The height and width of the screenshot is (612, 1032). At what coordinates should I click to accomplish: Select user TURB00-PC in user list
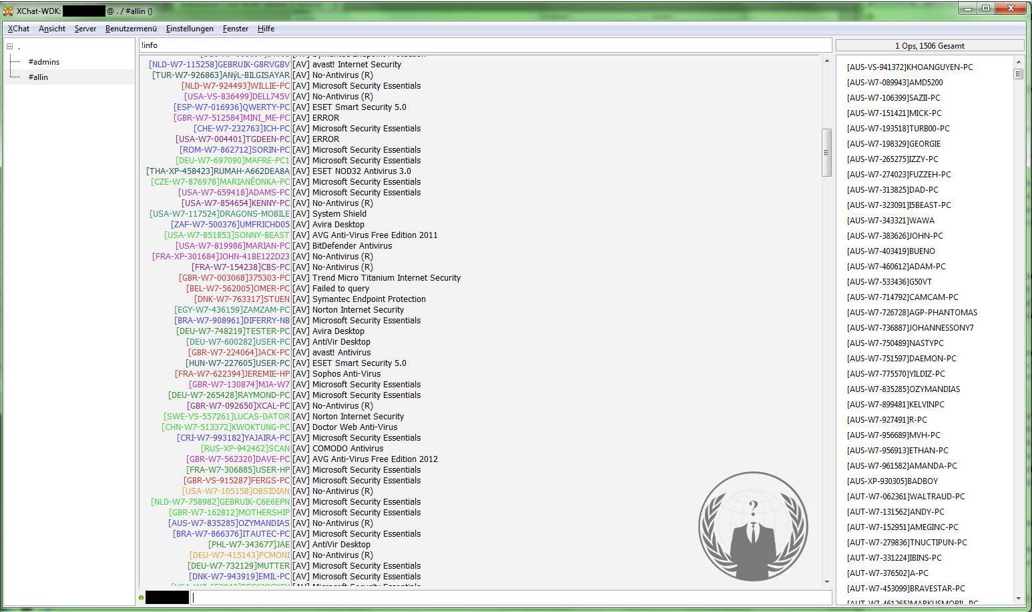tap(898, 129)
